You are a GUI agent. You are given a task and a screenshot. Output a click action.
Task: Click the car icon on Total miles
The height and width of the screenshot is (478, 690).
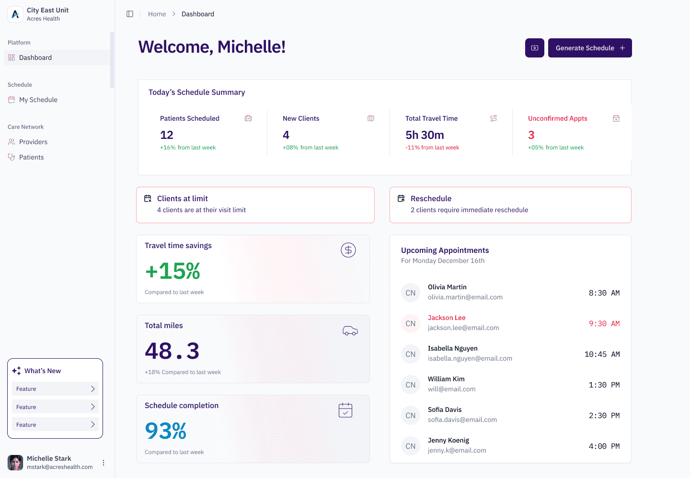(350, 330)
